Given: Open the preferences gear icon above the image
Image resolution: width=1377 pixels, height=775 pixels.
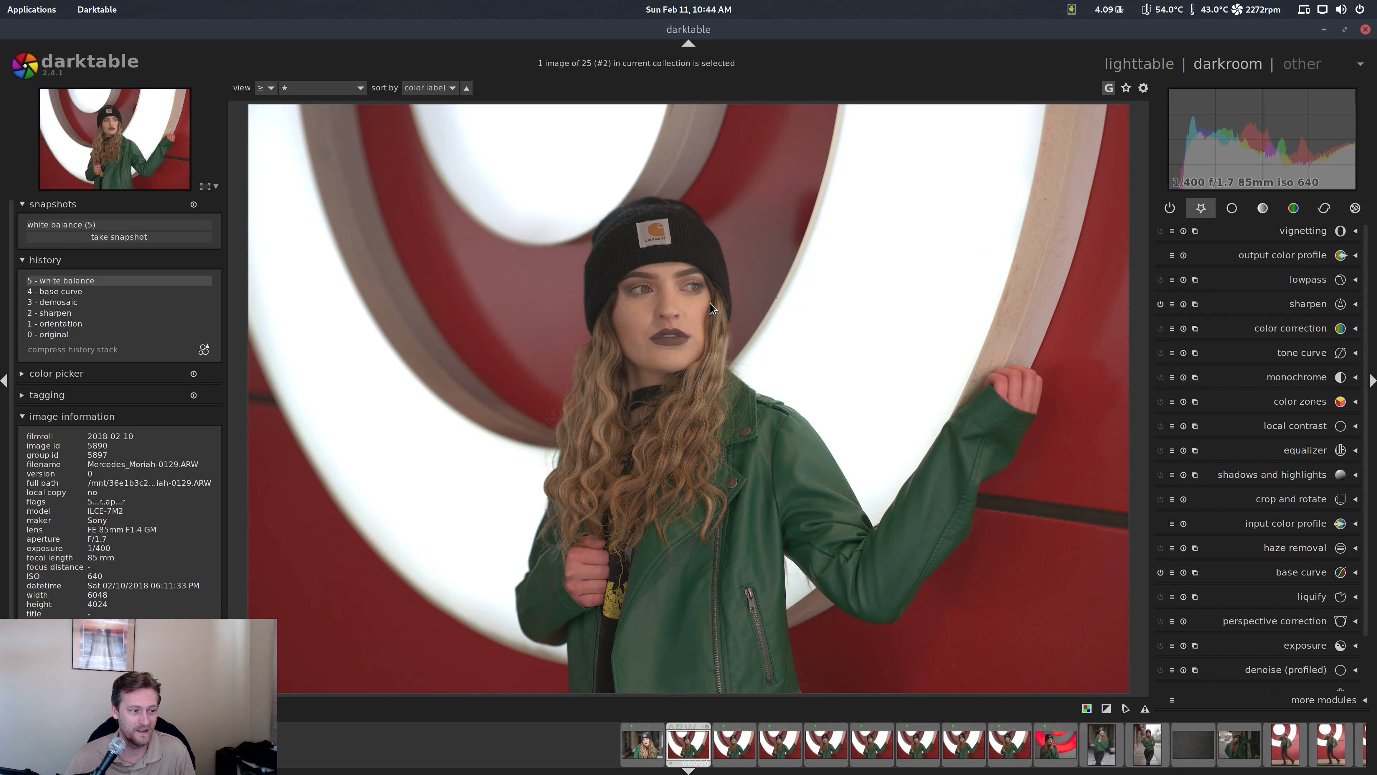Looking at the screenshot, I should 1143,88.
